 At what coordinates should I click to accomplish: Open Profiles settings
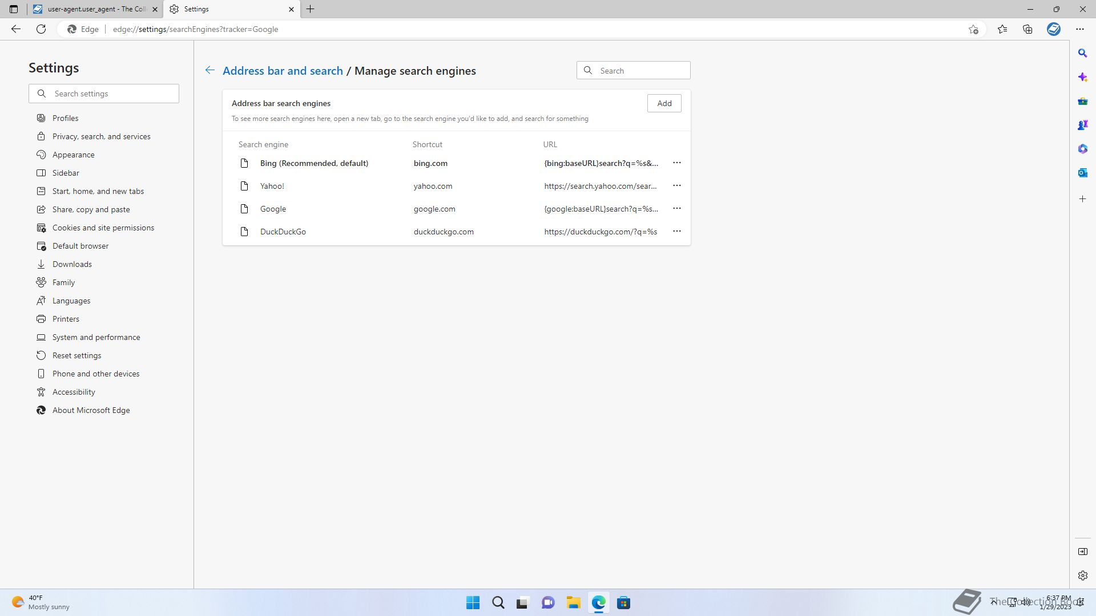coord(65,118)
